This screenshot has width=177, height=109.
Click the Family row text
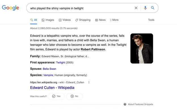pyautogui.click(x=60, y=56)
